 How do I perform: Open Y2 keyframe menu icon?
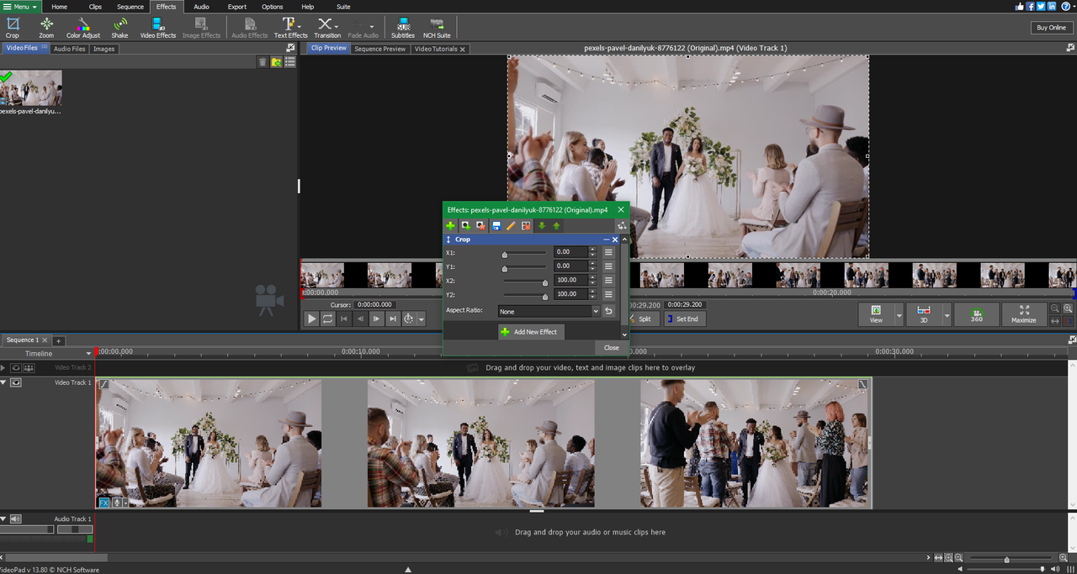pos(608,294)
